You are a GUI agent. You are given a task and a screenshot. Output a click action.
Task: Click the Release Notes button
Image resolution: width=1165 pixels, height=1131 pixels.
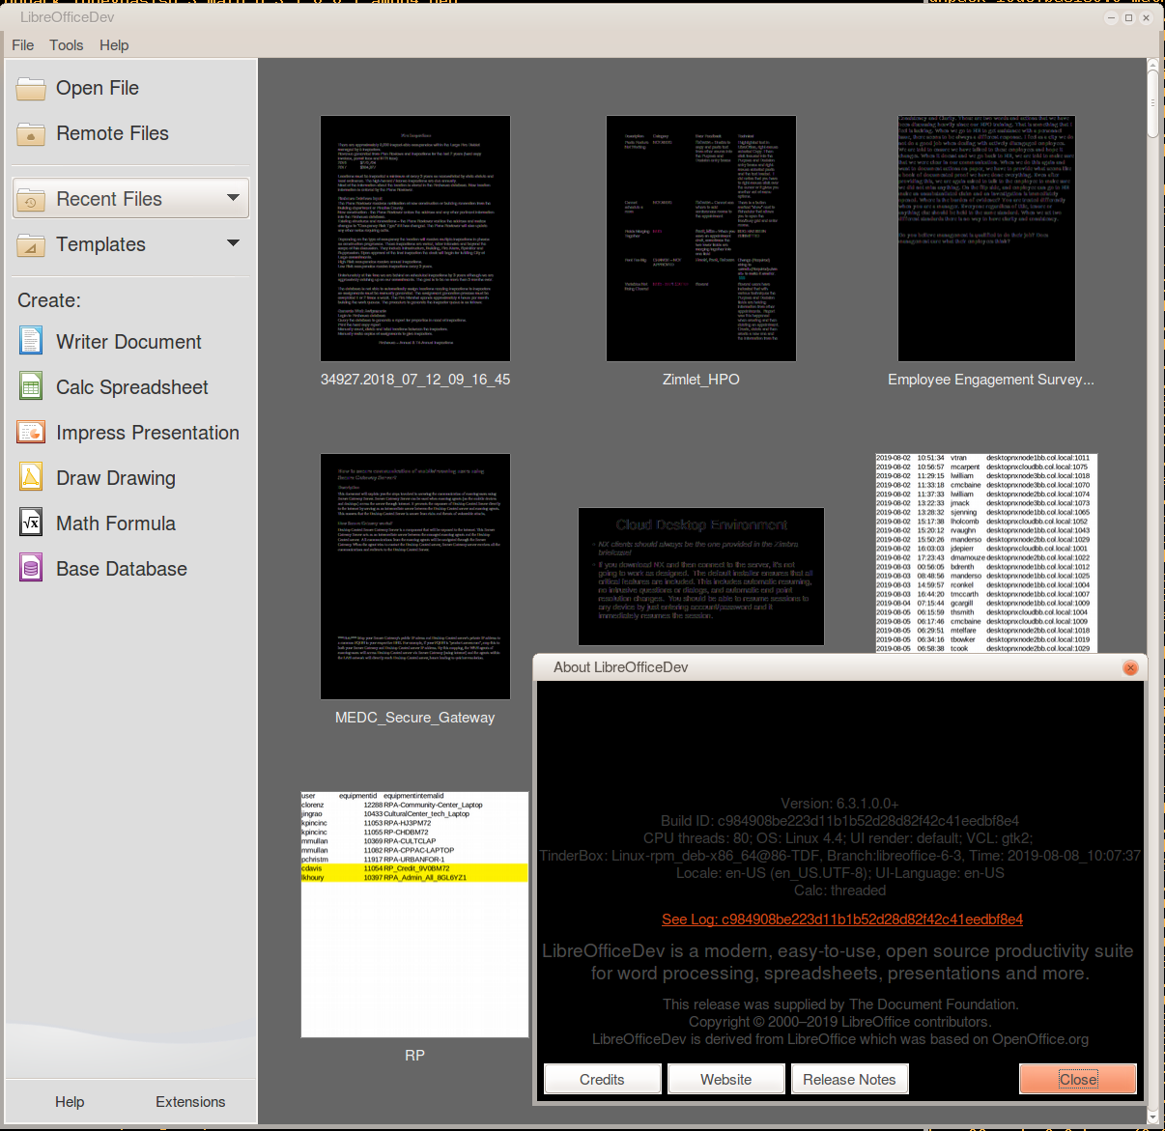(x=850, y=1079)
